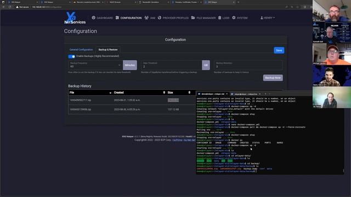Toggle Enable Backups switch
351x197 pixels.
point(71,56)
